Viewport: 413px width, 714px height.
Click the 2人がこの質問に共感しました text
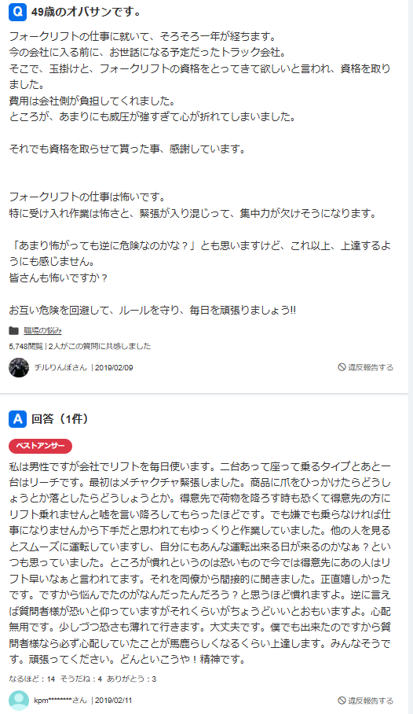tap(100, 346)
